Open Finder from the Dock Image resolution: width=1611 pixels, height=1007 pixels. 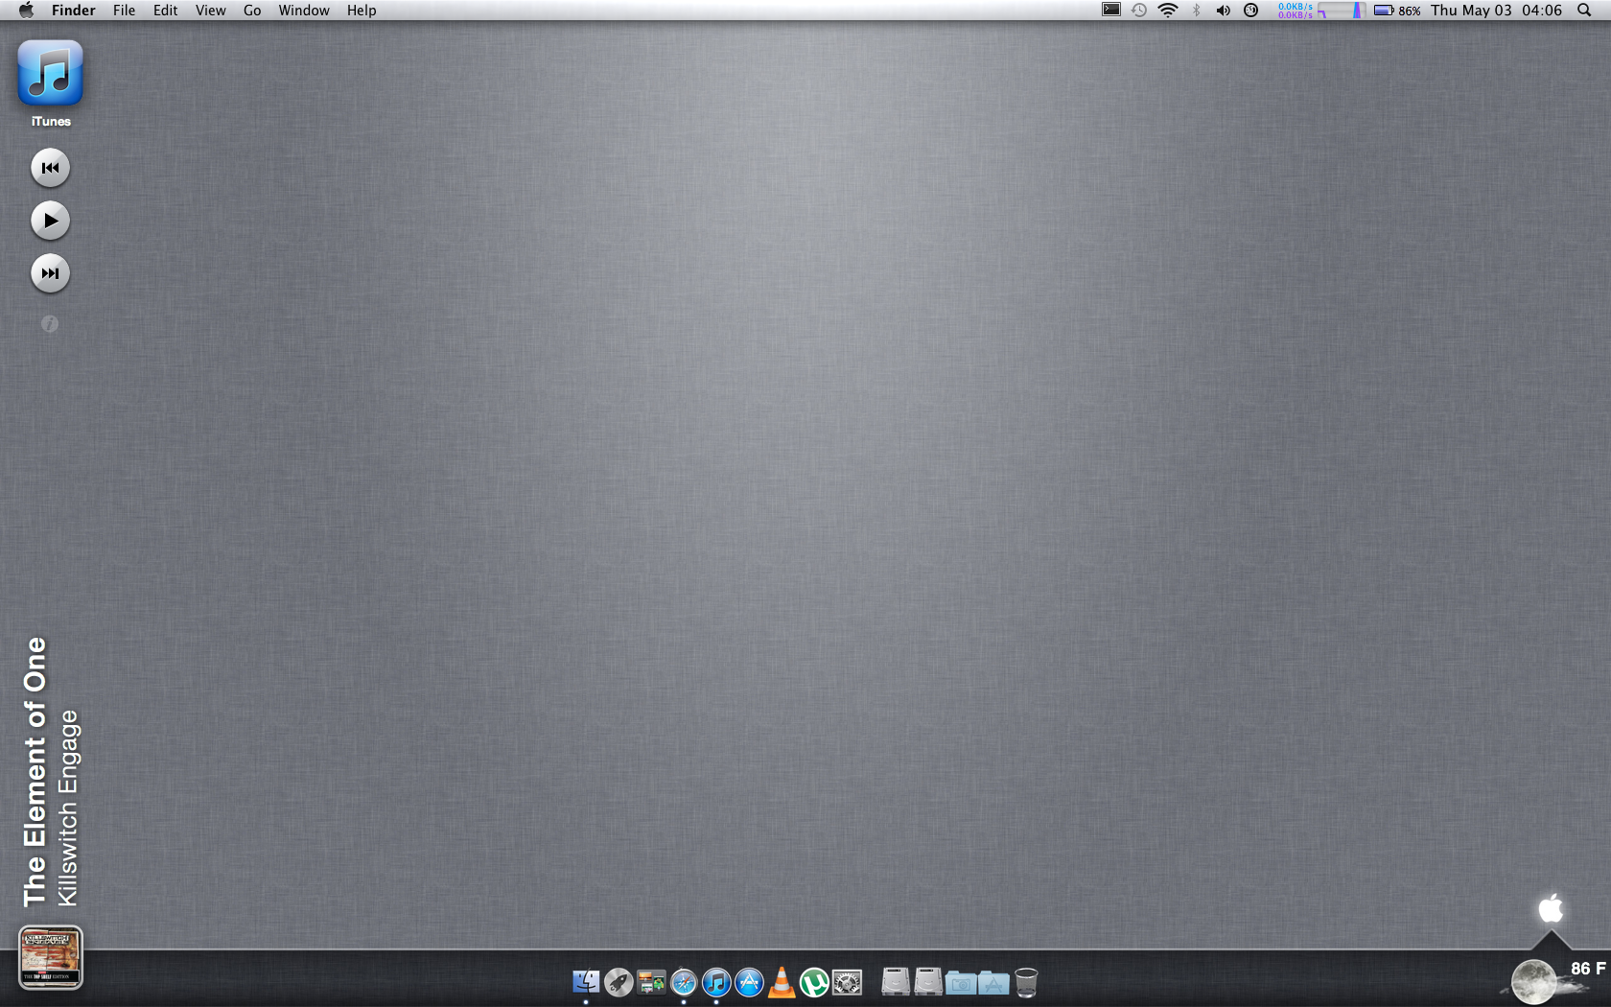(x=586, y=982)
